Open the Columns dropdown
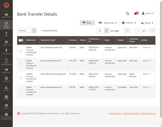The height and width of the screenshot is (127, 162). [129, 23]
